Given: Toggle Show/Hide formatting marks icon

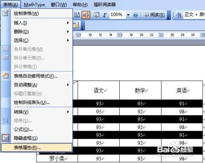Looking at the screenshot, I should click(x=105, y=15).
